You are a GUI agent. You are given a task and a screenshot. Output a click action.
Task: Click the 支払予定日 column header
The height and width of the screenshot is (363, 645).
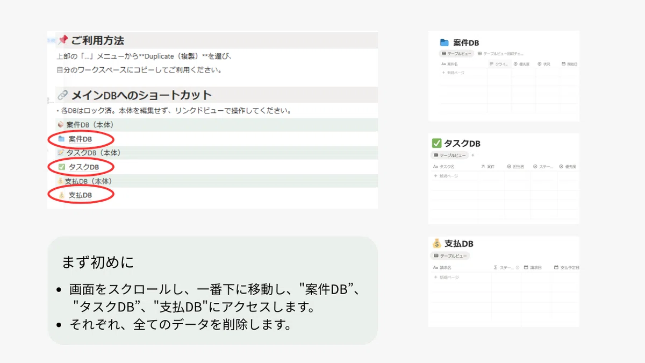click(567, 267)
